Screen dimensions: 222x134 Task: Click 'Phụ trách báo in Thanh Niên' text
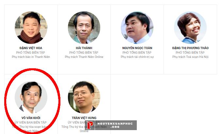(31, 57)
